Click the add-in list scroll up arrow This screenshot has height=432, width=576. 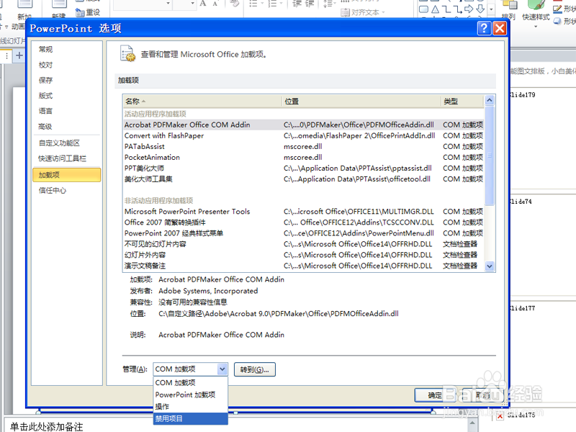[490, 100]
